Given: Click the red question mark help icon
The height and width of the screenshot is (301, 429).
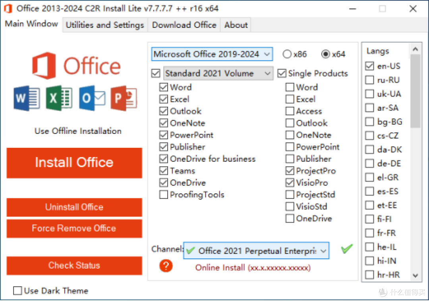Looking at the screenshot, I should click(166, 266).
